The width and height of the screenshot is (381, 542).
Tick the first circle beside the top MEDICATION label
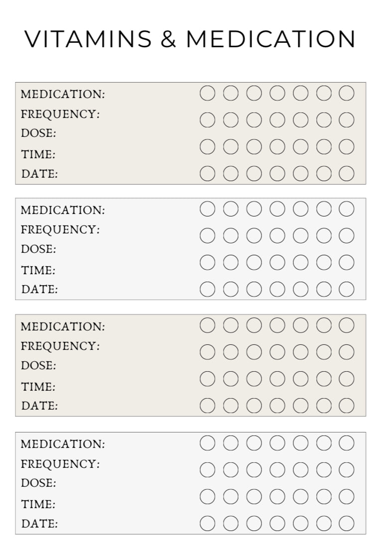[208, 93]
